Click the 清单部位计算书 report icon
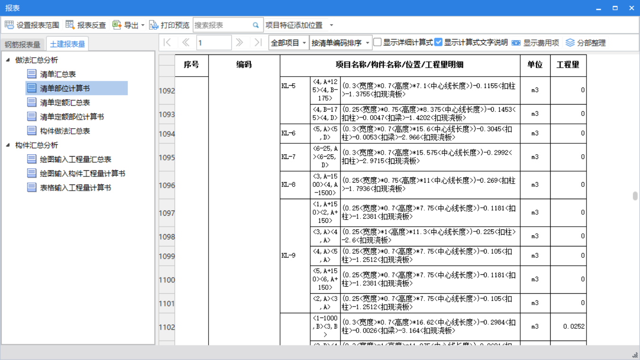 (32, 88)
